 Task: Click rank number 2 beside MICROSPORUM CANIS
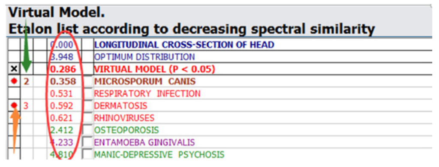coord(26,82)
